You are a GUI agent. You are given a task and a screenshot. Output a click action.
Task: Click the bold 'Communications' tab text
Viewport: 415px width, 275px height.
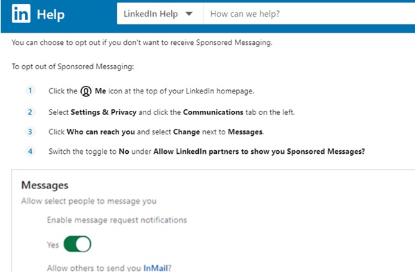tap(213, 112)
